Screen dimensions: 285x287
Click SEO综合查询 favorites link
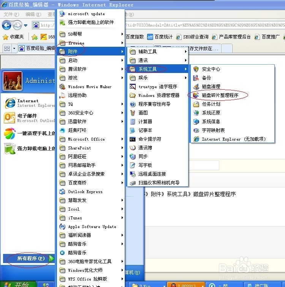pyautogui.click(x=192, y=37)
